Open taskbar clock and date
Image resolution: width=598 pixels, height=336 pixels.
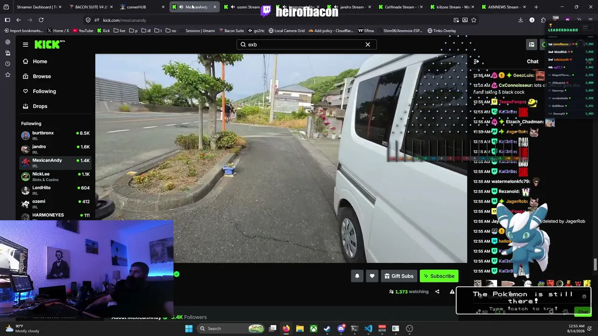[577, 329]
